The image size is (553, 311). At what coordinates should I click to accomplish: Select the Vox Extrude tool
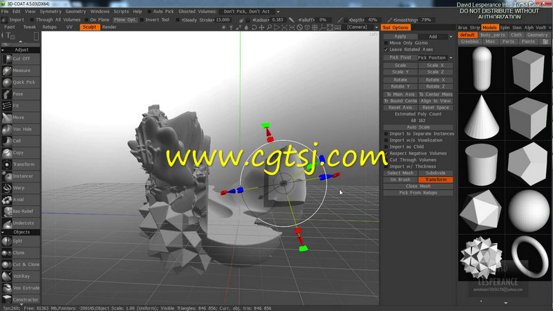coord(21,288)
